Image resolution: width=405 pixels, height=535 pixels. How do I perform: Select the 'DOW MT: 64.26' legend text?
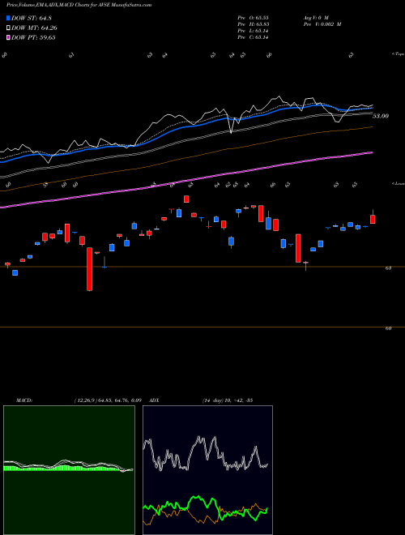click(34, 28)
